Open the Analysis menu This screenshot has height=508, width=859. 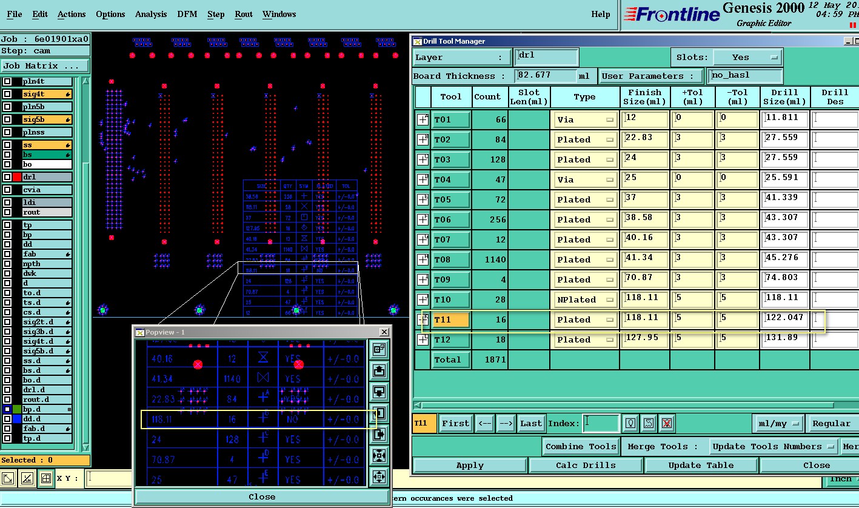click(x=150, y=14)
